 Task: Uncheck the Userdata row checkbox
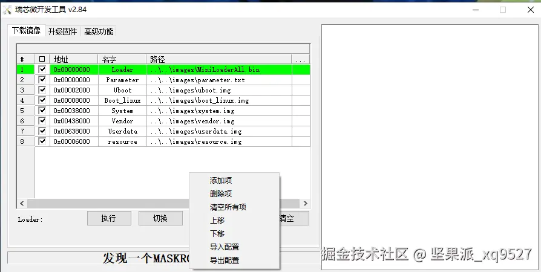point(42,131)
